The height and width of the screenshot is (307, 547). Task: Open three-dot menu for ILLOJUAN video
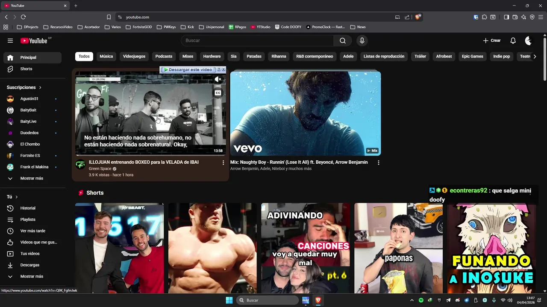coord(223,162)
